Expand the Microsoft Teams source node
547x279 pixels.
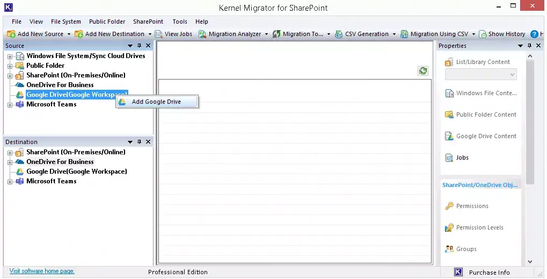coord(10,104)
